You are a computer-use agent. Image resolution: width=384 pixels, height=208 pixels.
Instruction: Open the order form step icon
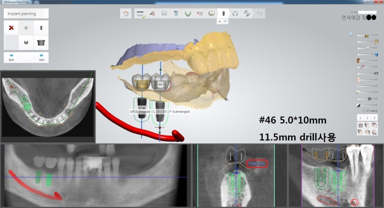click(x=141, y=14)
